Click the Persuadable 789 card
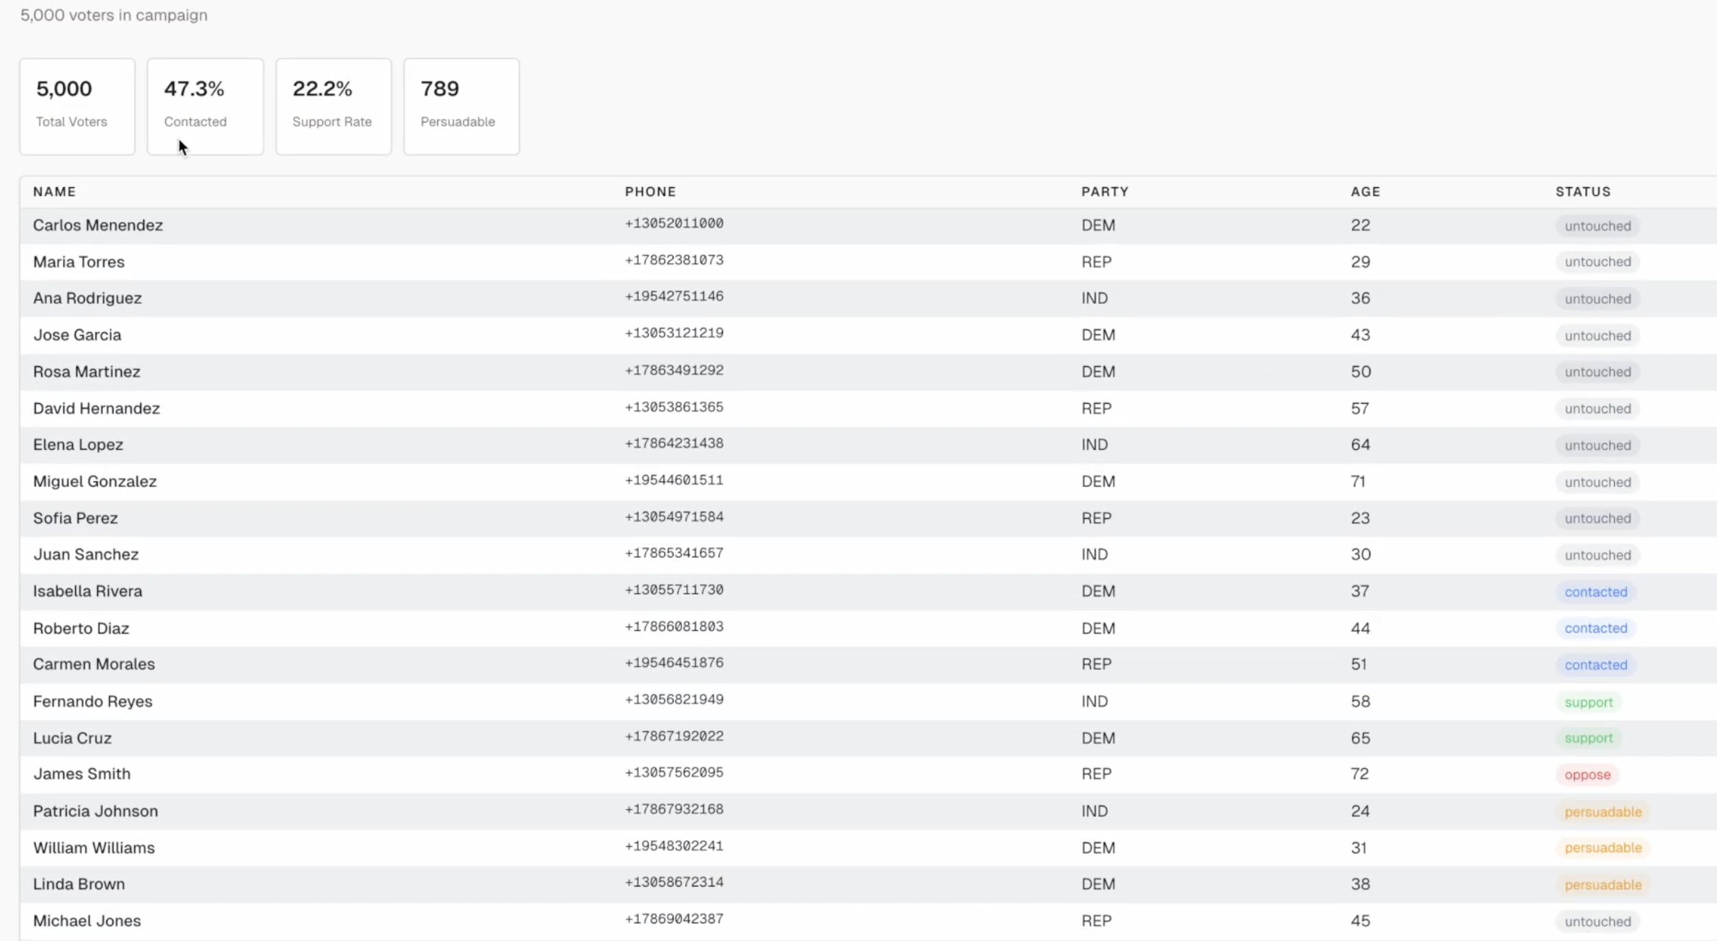1717x941 pixels. click(461, 106)
